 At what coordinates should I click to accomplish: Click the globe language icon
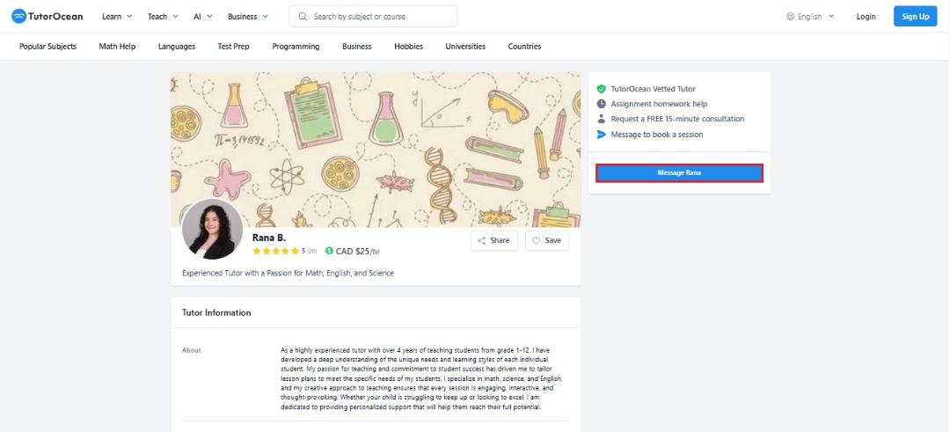pos(790,17)
